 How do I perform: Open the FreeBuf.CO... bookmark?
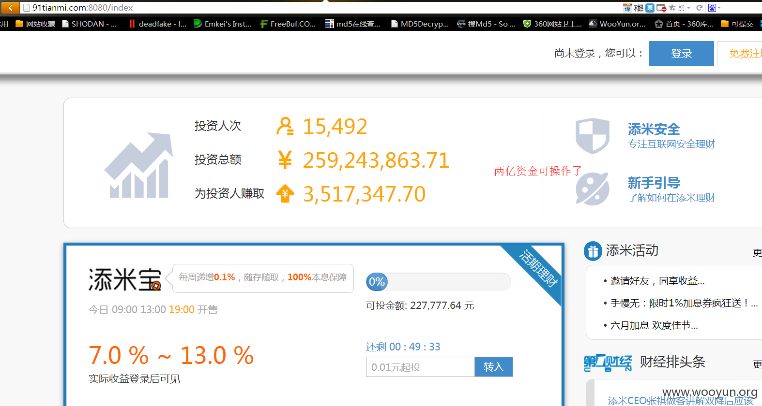(288, 24)
